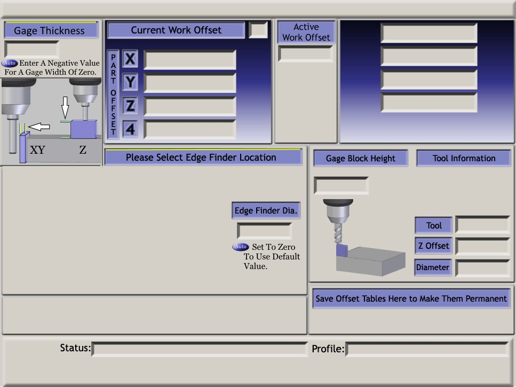Click the Gage Block Height input field
Viewport: 516px width, 387px height.
point(342,185)
